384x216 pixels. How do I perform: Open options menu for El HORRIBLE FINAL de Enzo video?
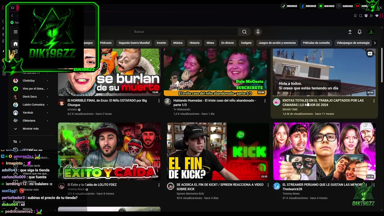[159, 101]
